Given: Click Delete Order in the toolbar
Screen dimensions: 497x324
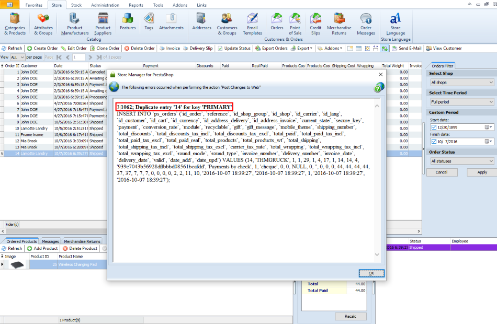Looking at the screenshot, I should point(140,48).
